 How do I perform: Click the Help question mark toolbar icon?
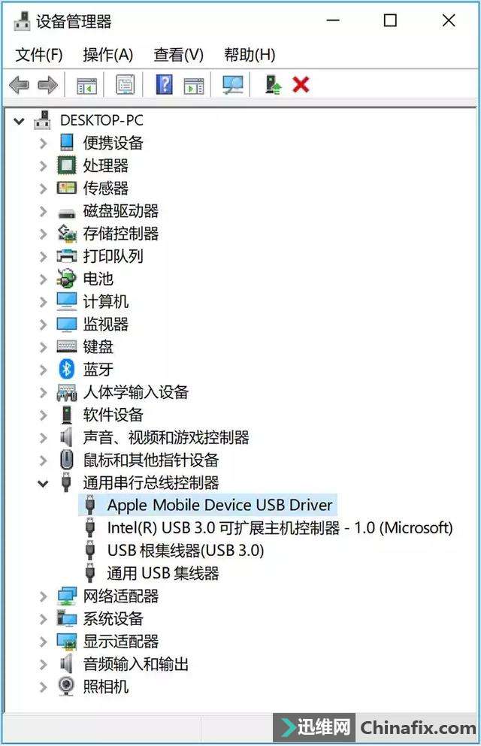(x=164, y=85)
